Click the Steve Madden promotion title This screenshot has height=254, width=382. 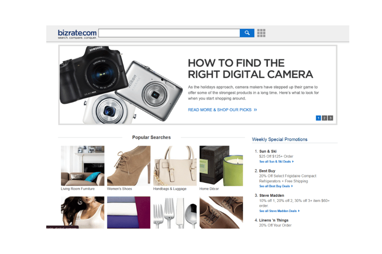[272, 196]
